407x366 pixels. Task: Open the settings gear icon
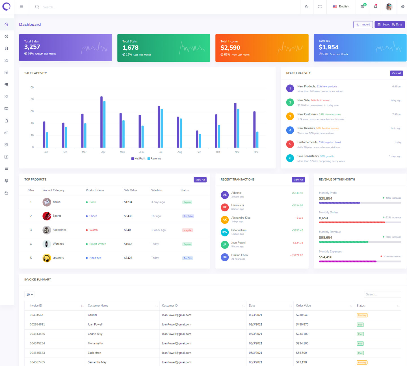pos(402,7)
